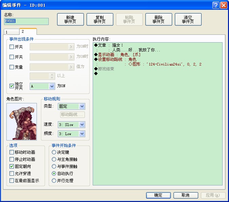
Task: Confirm with the 确定 button
Action: (x=158, y=195)
